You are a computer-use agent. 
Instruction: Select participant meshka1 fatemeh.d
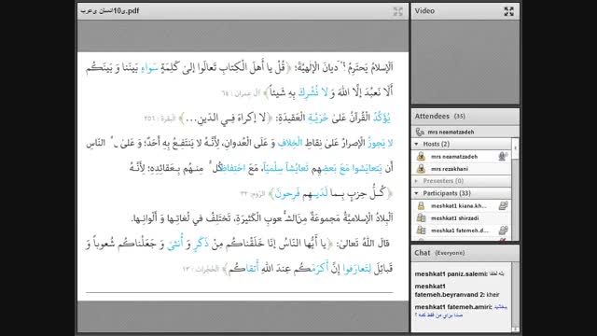point(462,231)
